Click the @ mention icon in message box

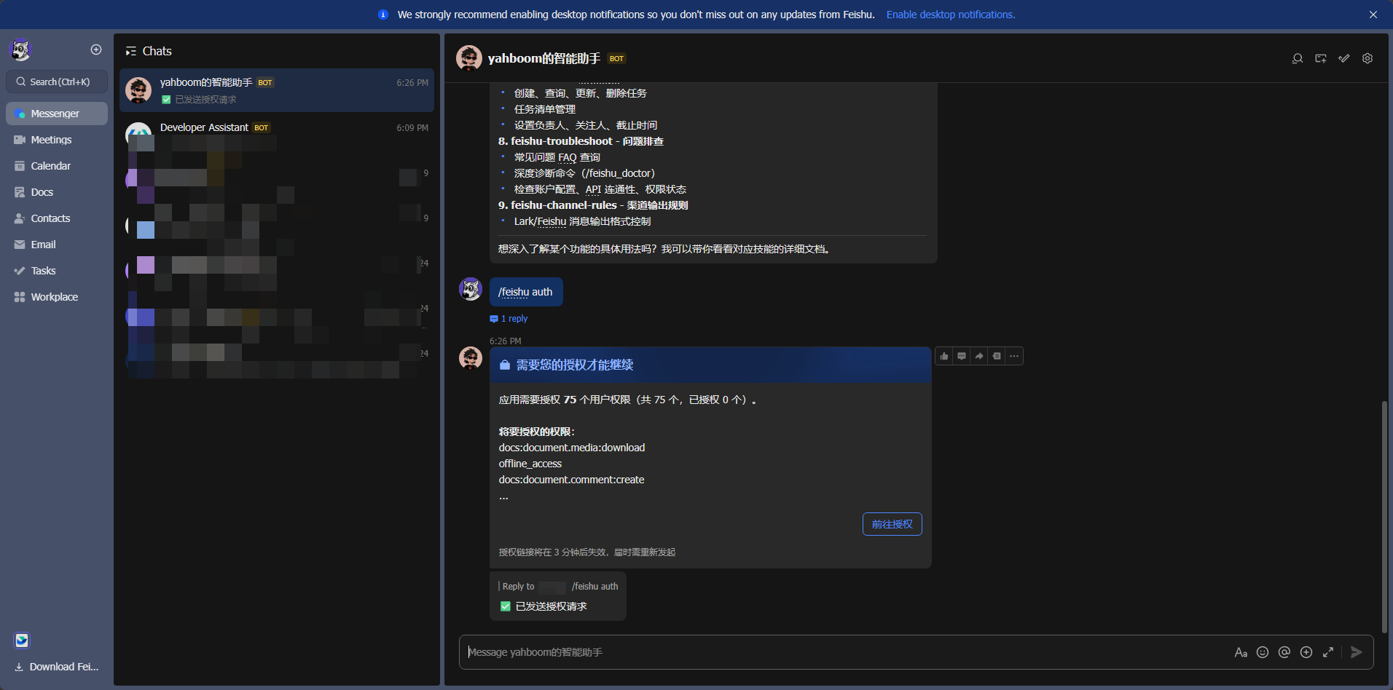(1284, 652)
